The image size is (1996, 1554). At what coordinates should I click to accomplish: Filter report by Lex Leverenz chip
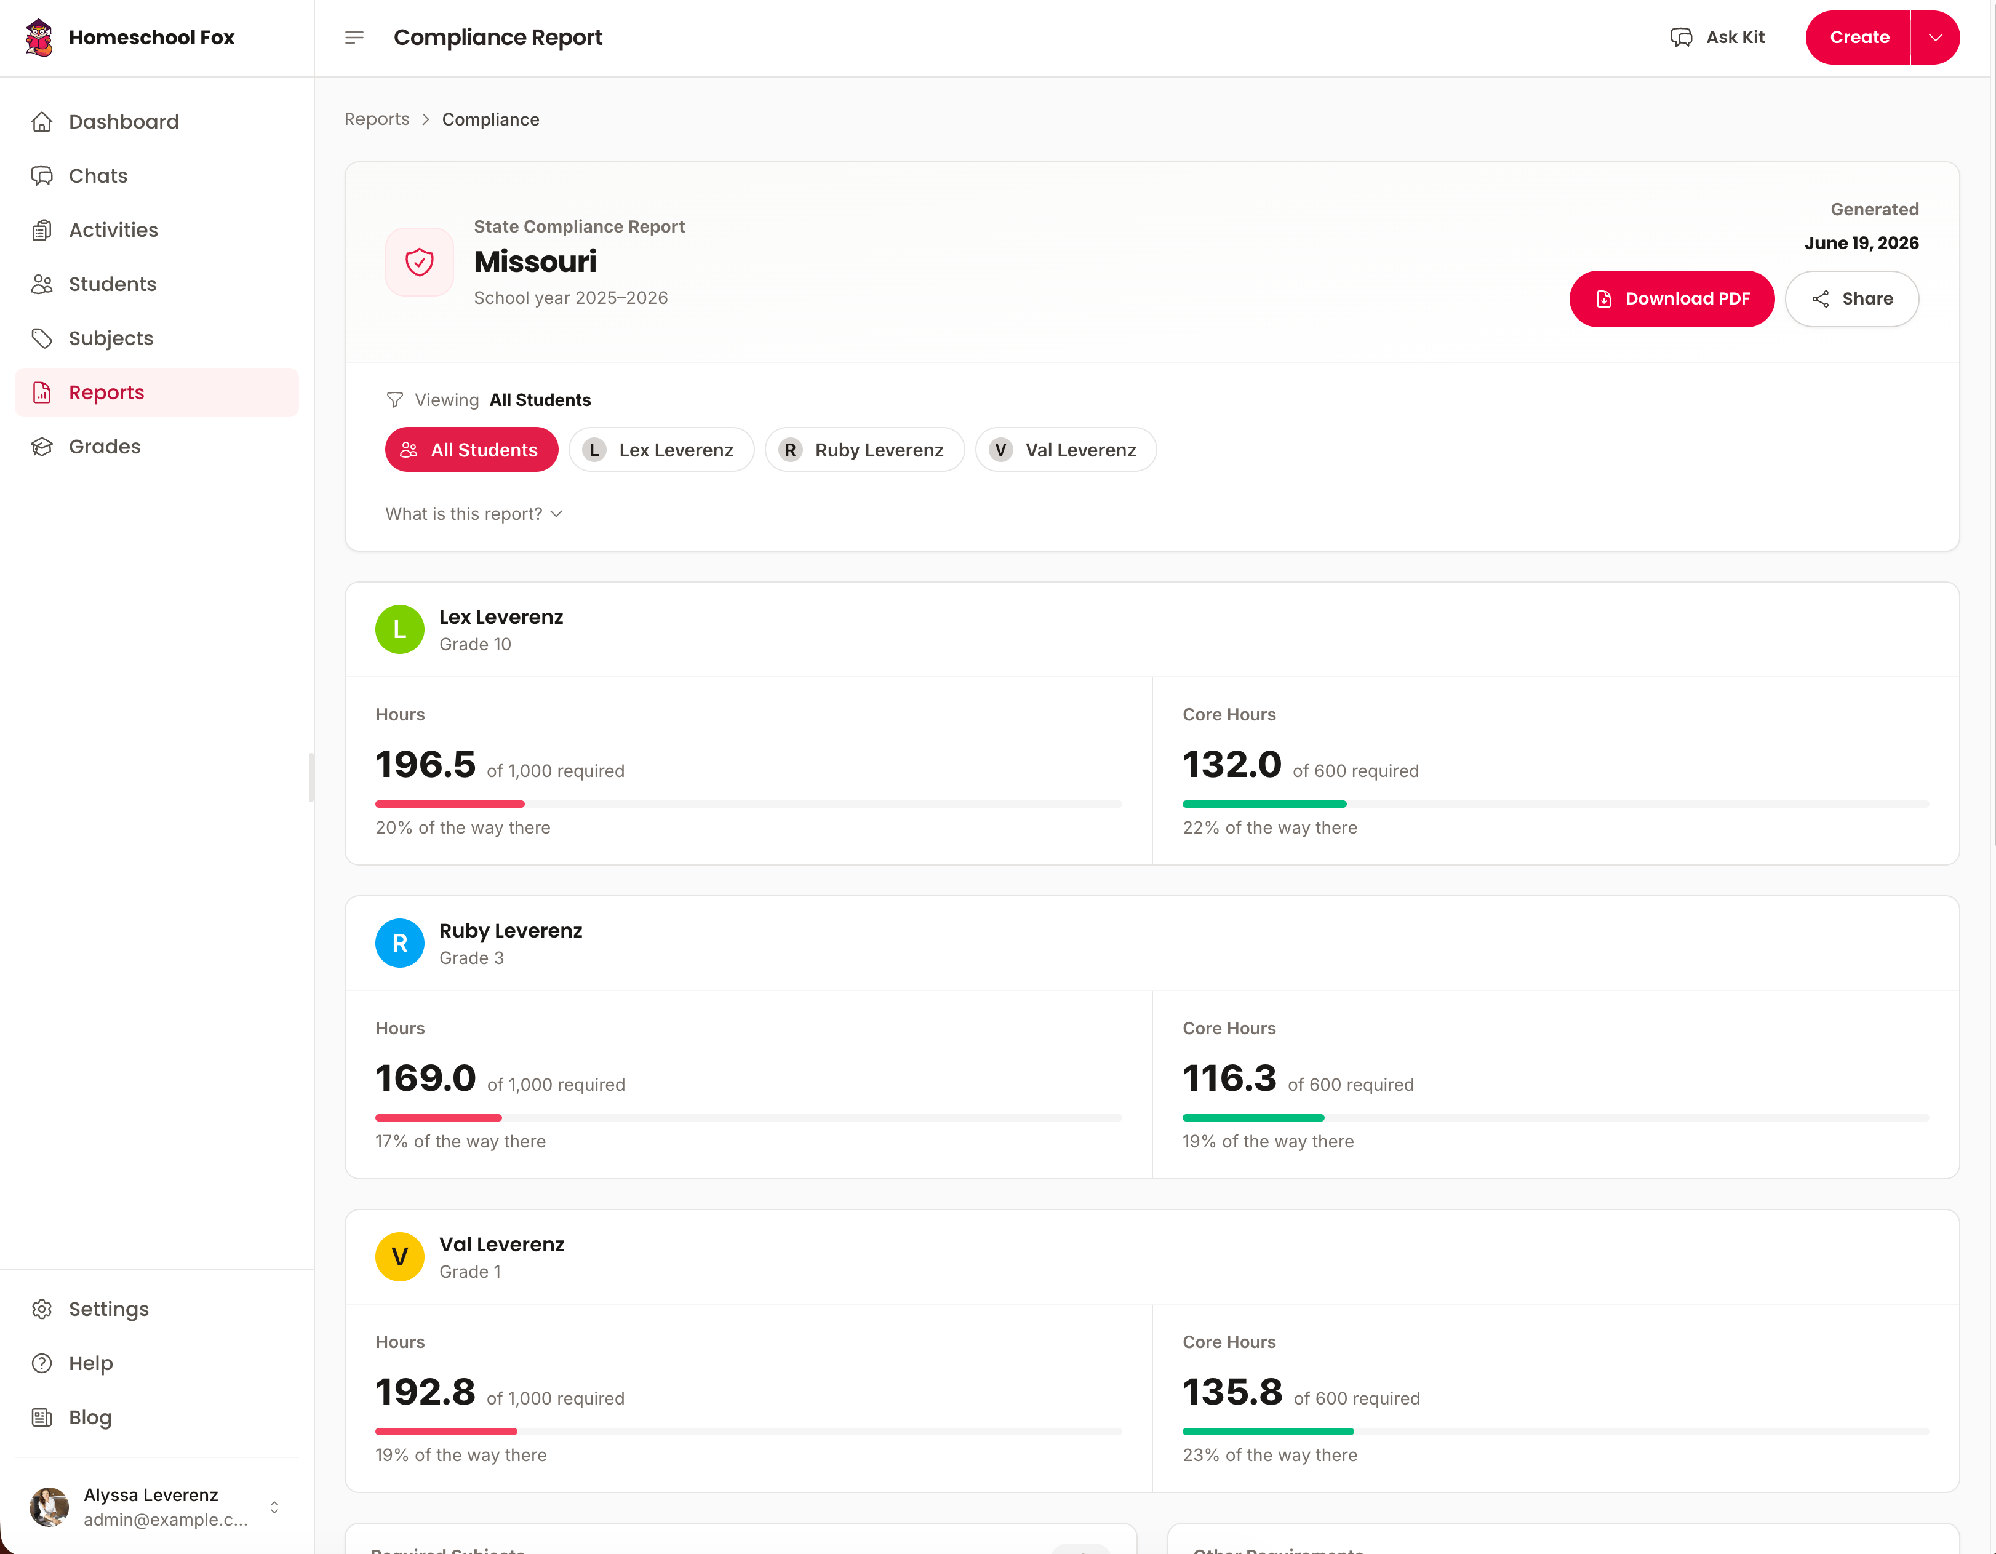tap(661, 450)
